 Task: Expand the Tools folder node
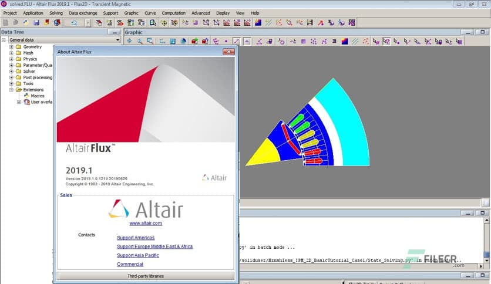point(11,83)
